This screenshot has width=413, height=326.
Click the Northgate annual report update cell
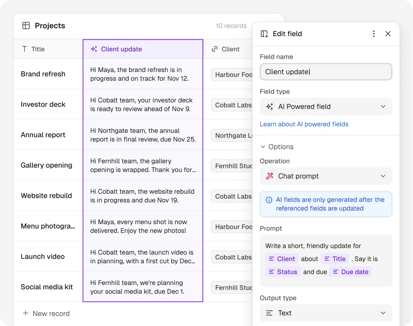point(143,135)
